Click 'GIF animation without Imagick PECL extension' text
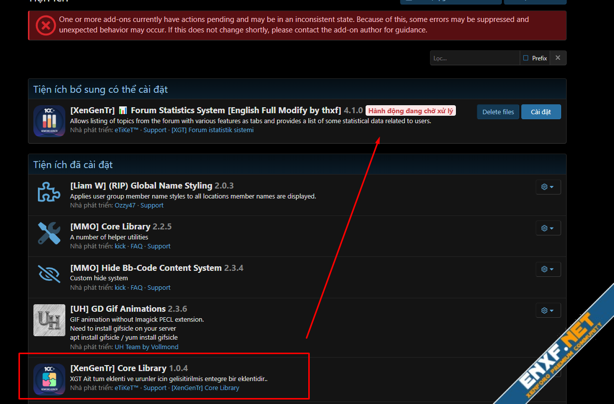614x404 pixels. click(x=137, y=319)
